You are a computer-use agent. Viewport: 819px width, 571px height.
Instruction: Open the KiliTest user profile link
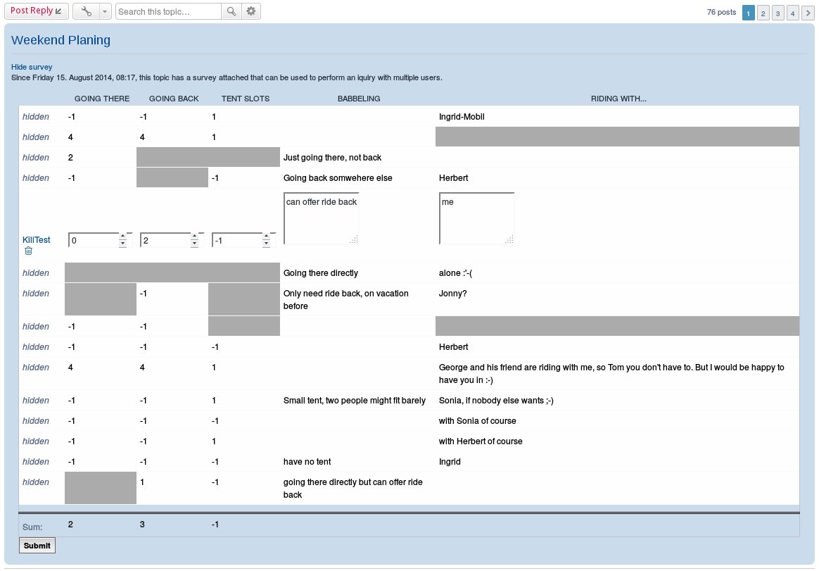(36, 239)
